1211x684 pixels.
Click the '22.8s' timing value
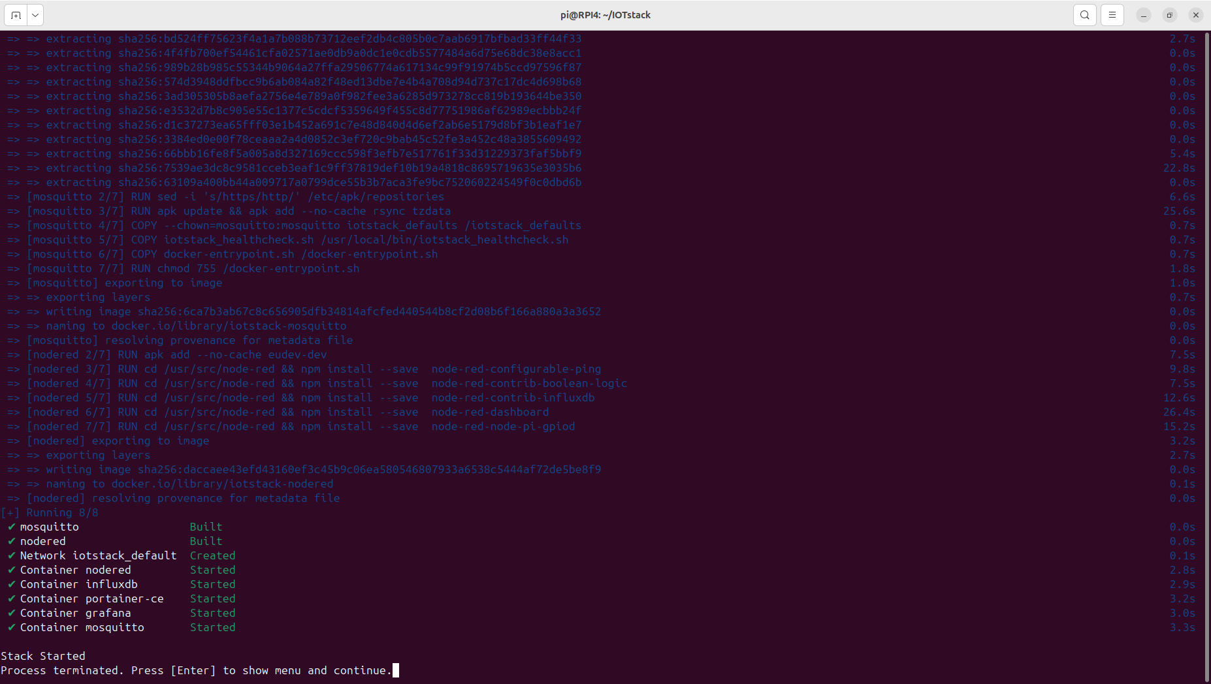tap(1179, 168)
